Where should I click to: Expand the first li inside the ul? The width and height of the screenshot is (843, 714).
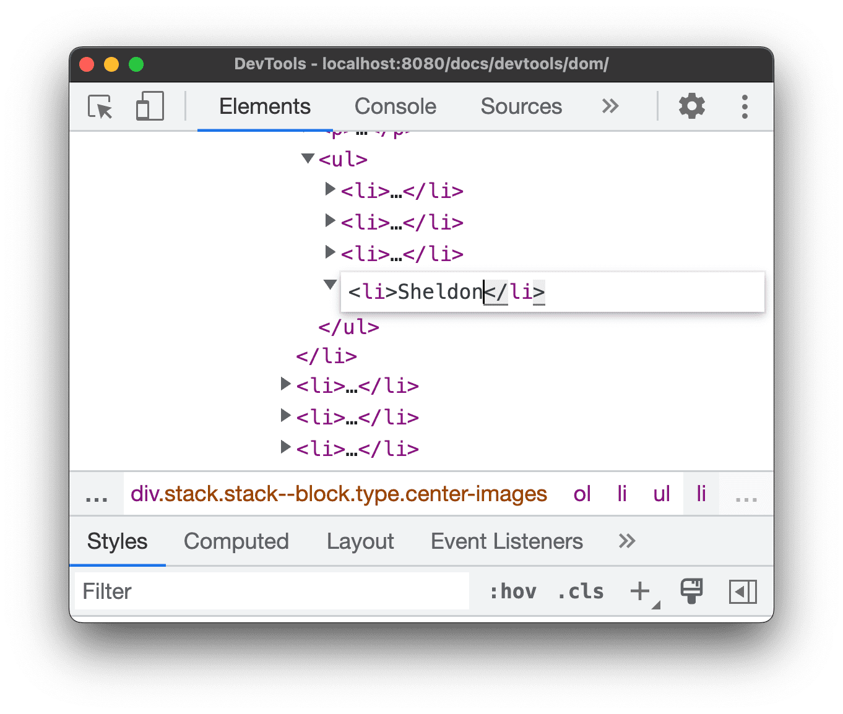(x=330, y=189)
